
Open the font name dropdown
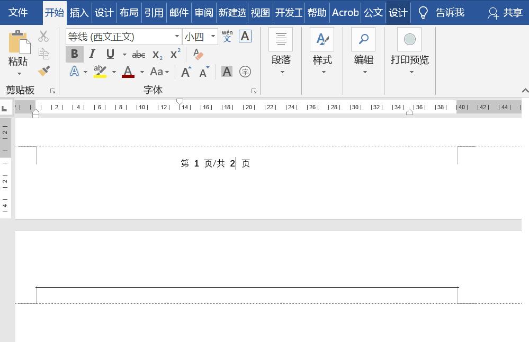click(x=177, y=37)
